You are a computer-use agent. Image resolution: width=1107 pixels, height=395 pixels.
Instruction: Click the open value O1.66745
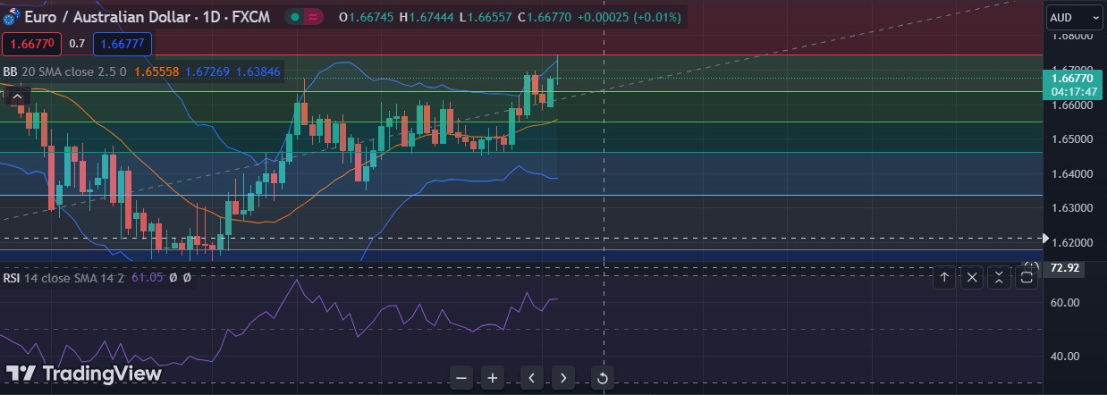point(368,17)
